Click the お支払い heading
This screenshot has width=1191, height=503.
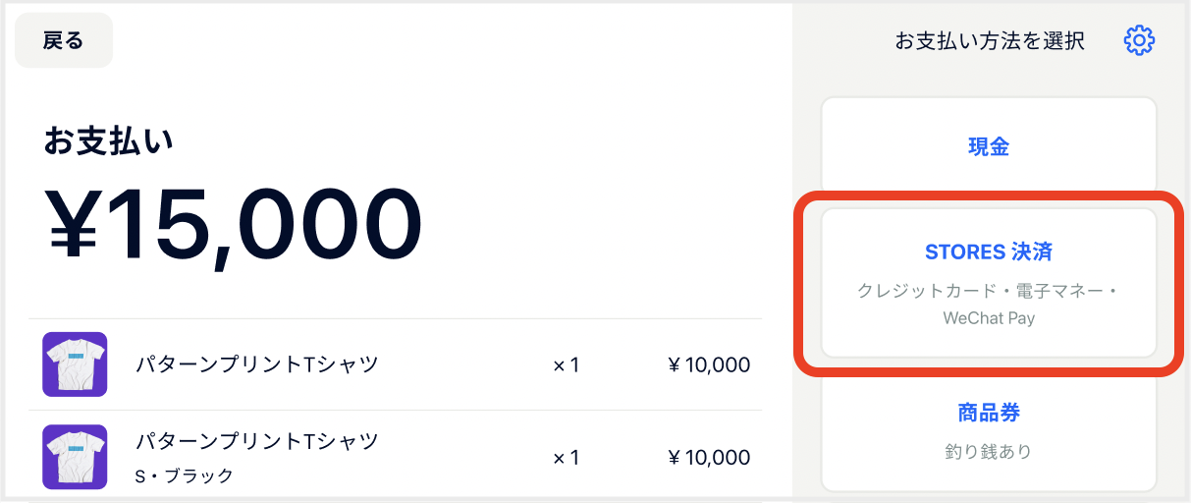(108, 140)
